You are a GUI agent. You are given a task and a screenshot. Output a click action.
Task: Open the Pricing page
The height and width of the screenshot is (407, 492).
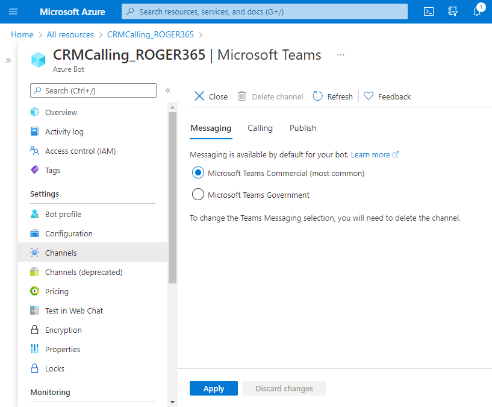click(x=57, y=291)
